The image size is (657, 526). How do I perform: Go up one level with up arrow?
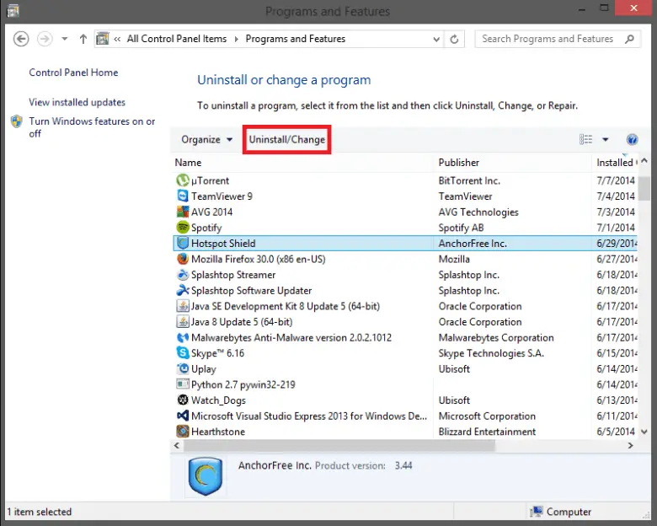coord(83,39)
